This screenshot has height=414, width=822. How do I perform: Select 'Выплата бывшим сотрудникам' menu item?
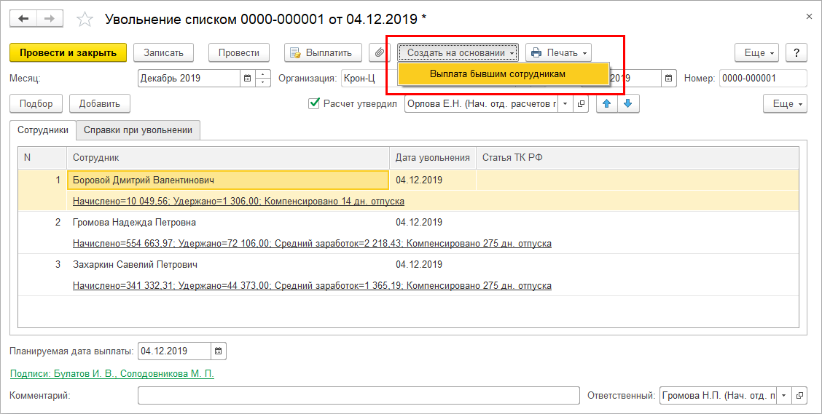click(x=498, y=73)
